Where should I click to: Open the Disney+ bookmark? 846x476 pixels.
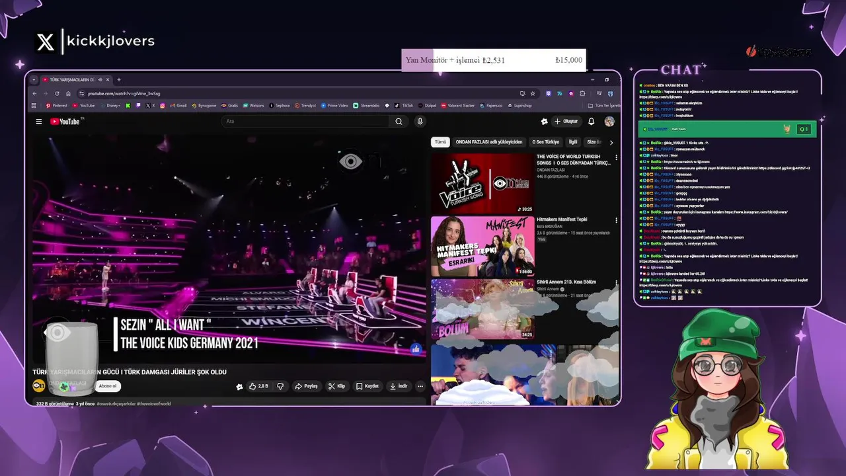[110, 105]
